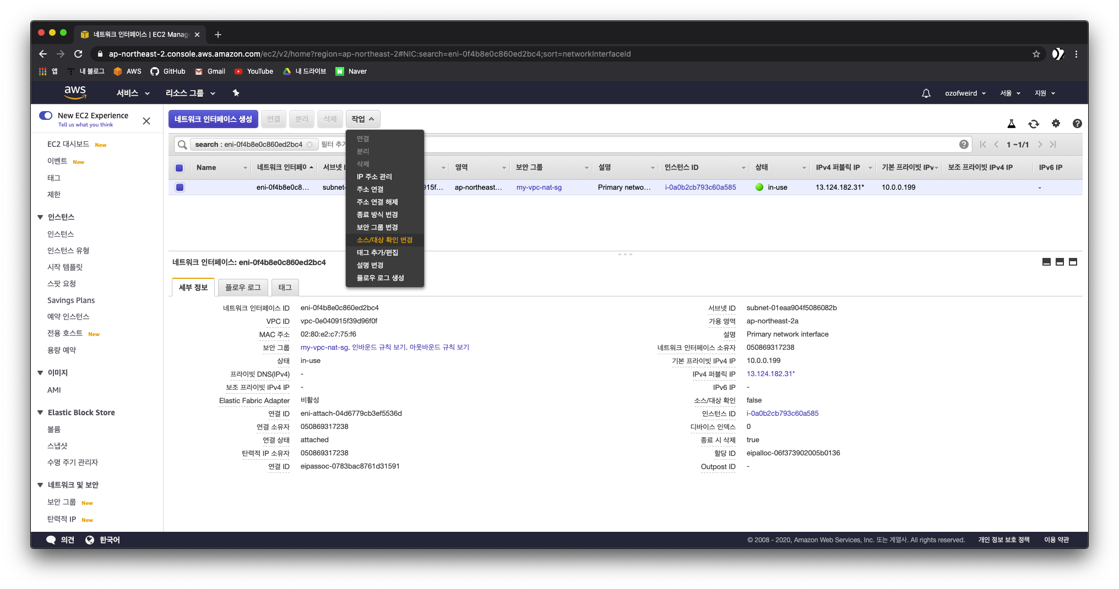1119x589 pixels.
Task: Click Tell us what you think link
Action: point(85,125)
